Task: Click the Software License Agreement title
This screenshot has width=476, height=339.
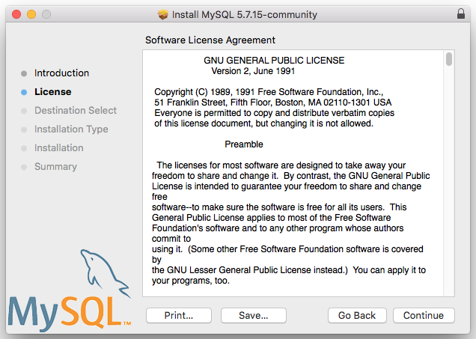Action: (x=210, y=40)
